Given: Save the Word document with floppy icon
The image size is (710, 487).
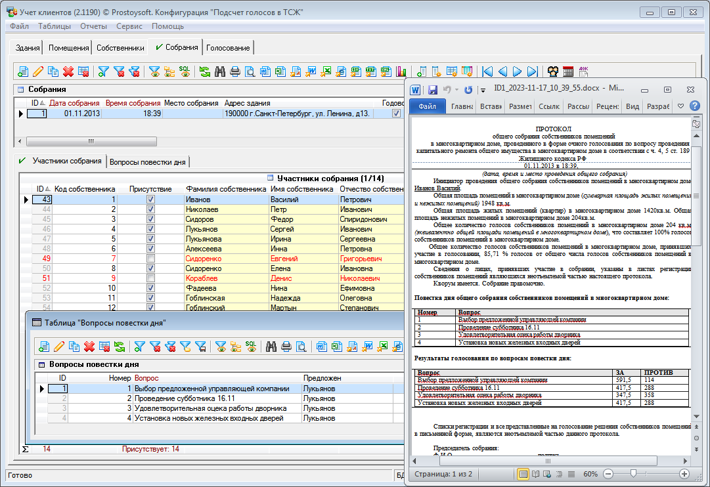Looking at the screenshot, I should tap(433, 89).
